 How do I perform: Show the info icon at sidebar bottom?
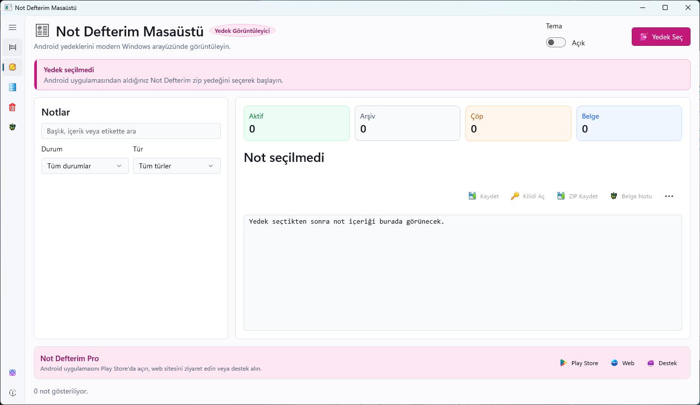pyautogui.click(x=12, y=393)
